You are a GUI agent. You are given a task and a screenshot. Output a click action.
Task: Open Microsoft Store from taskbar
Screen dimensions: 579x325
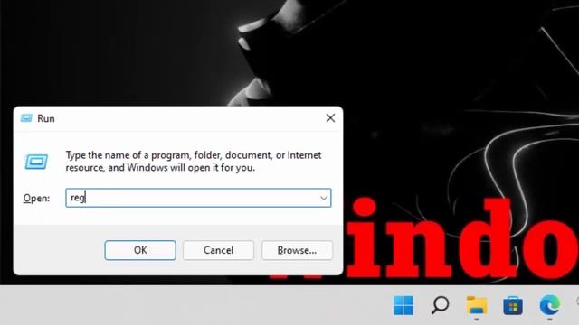coord(513,306)
